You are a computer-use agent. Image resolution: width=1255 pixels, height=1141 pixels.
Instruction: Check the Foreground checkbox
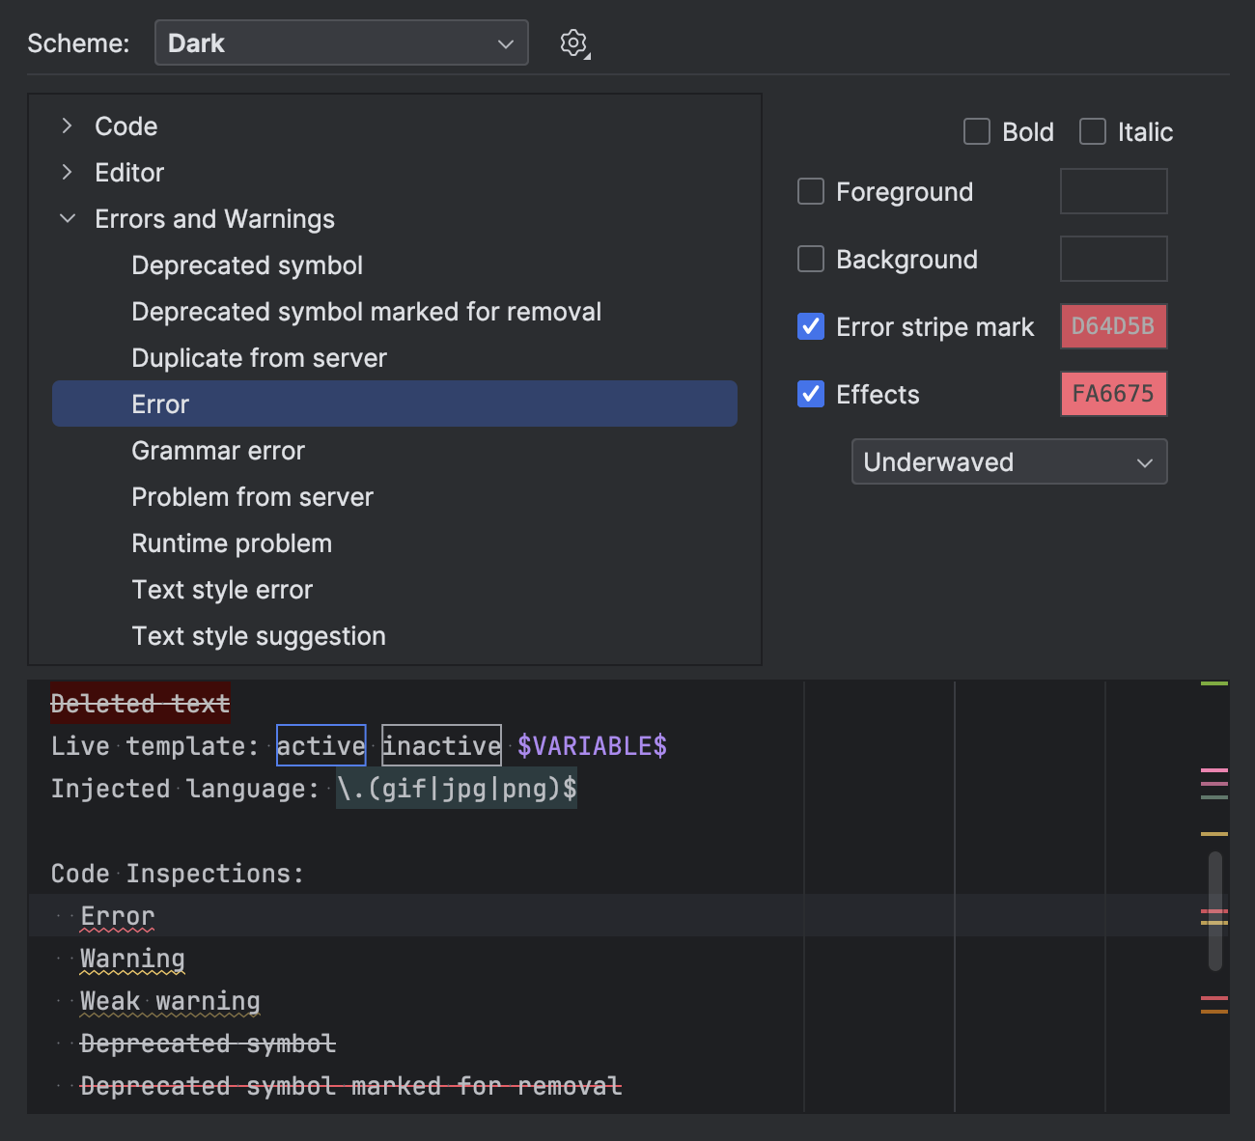pos(811,192)
